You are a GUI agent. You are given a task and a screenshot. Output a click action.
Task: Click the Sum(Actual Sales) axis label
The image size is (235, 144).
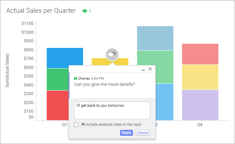click(7, 70)
